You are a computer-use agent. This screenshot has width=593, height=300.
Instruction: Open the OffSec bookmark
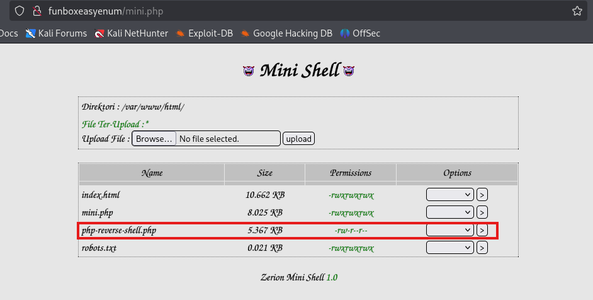click(x=360, y=33)
